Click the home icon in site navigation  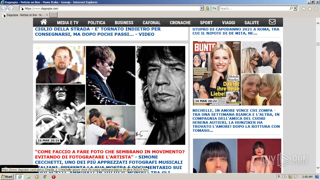click(x=44, y=22)
